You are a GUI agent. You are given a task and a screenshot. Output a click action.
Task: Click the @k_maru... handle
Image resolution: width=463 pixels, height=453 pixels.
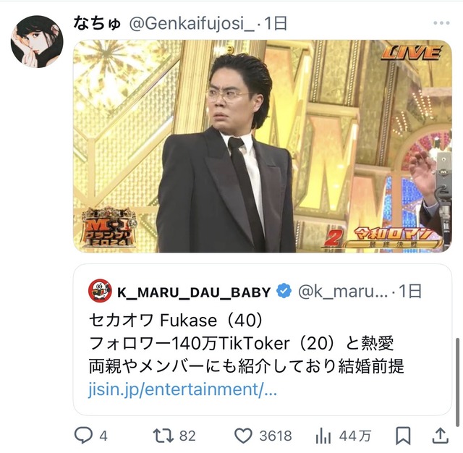pos(342,292)
